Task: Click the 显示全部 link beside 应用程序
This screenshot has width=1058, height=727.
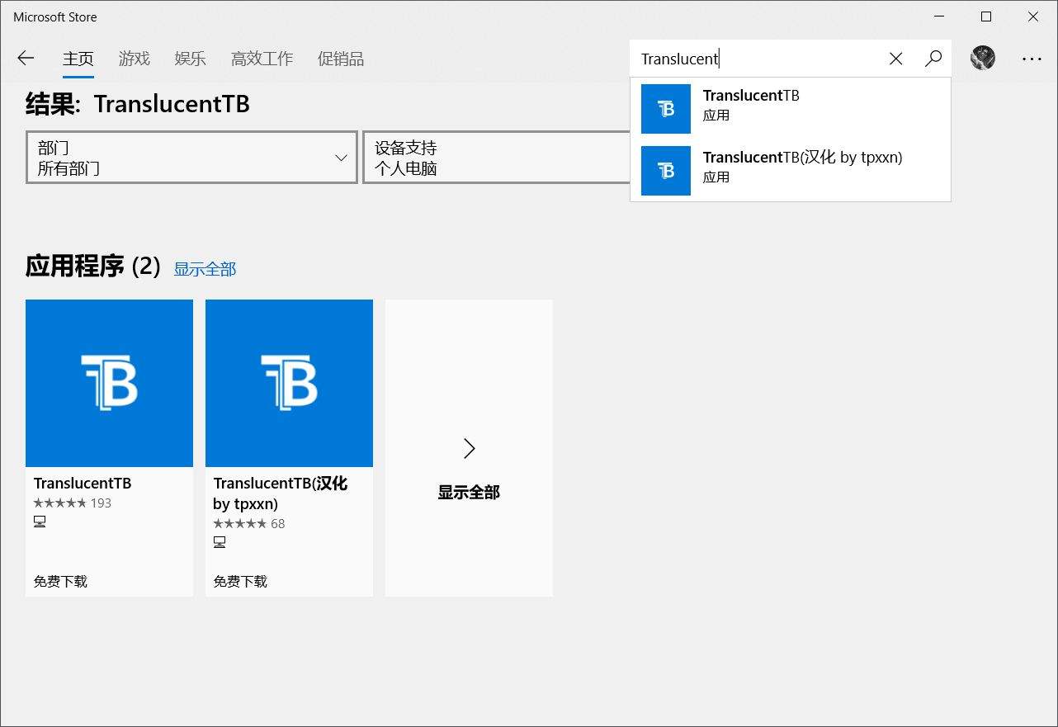Action: coord(205,269)
